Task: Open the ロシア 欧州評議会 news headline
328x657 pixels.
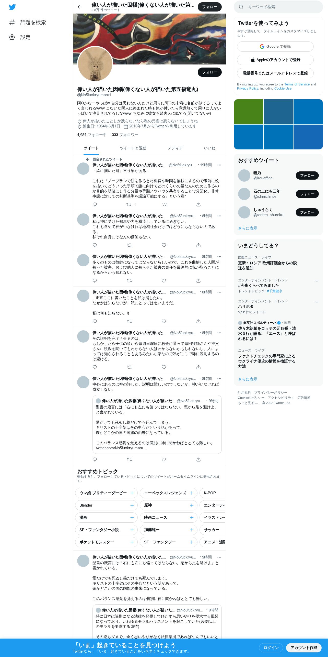Action: tap(267, 266)
